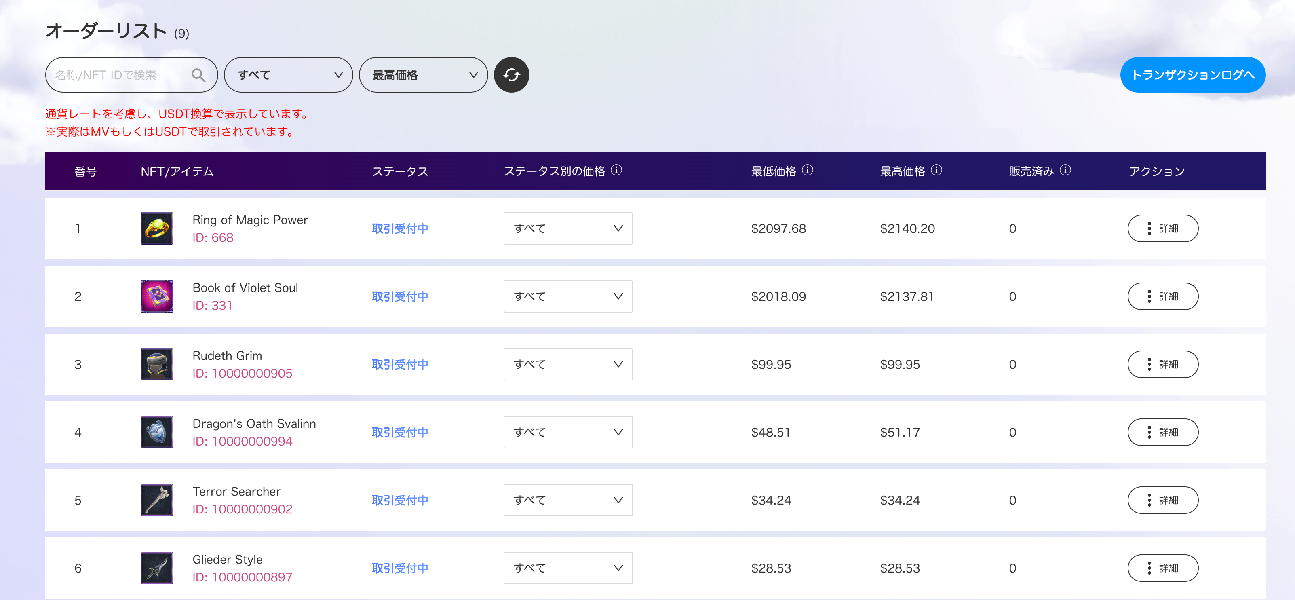Open the すべて filter dropdown at top
The width and height of the screenshot is (1295, 600).
[288, 75]
